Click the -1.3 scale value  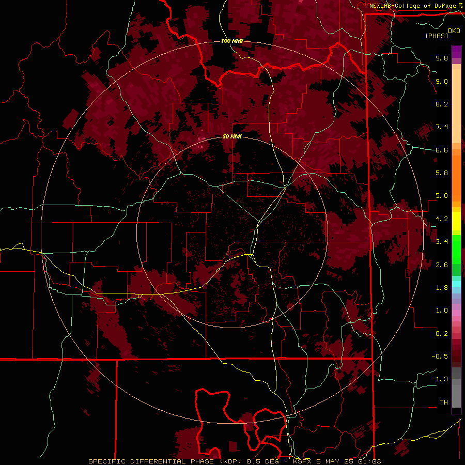[x=440, y=379]
